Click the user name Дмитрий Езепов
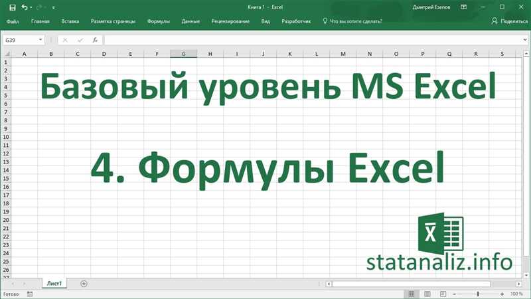The height and width of the screenshot is (299, 531). point(431,7)
